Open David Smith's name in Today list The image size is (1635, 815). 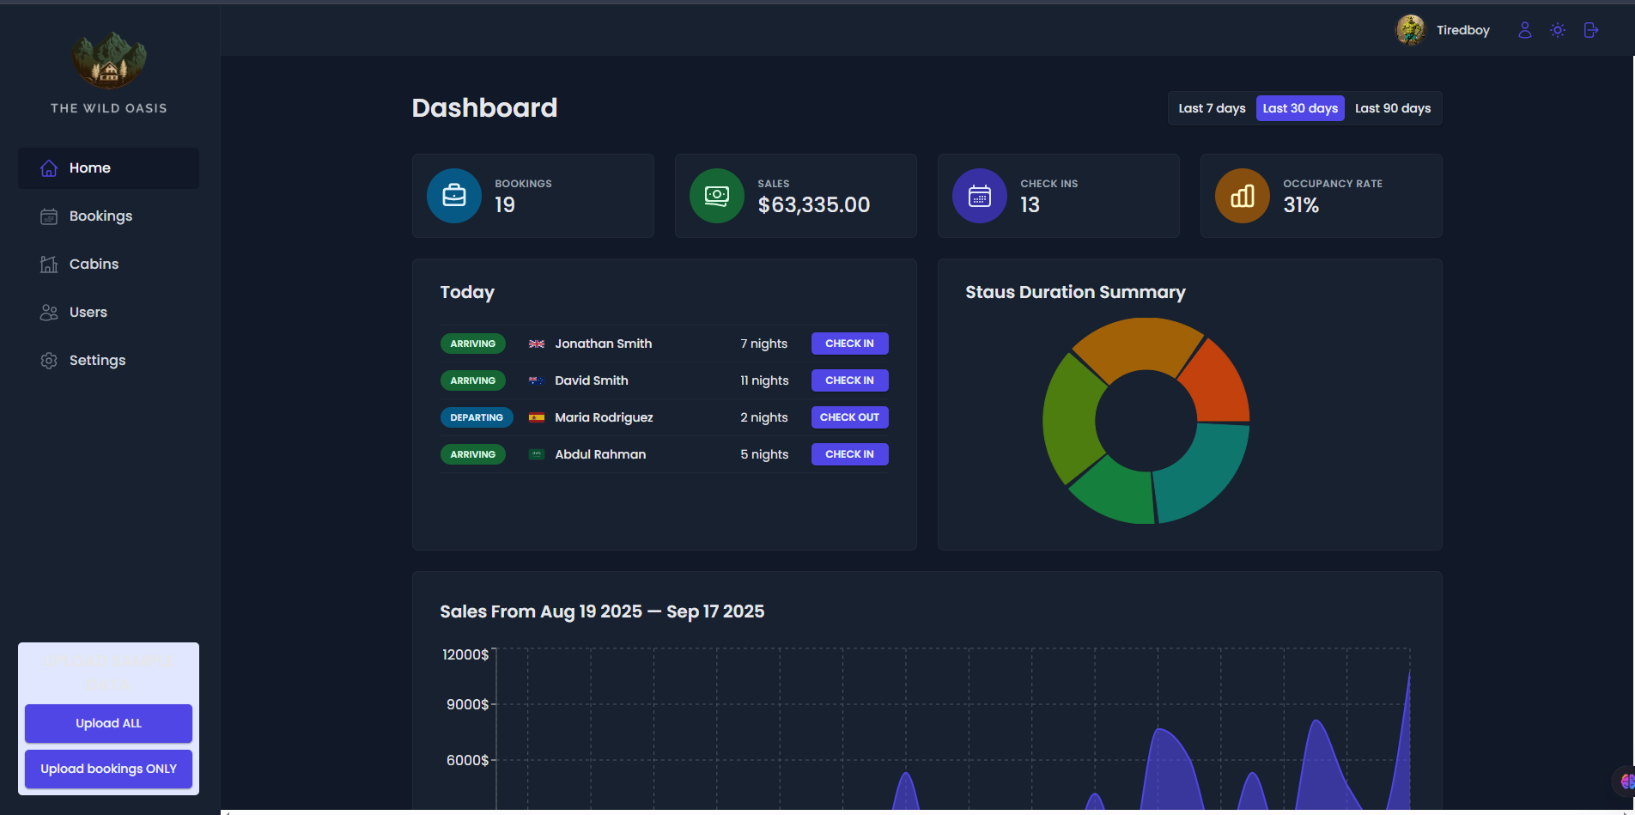[x=591, y=380]
